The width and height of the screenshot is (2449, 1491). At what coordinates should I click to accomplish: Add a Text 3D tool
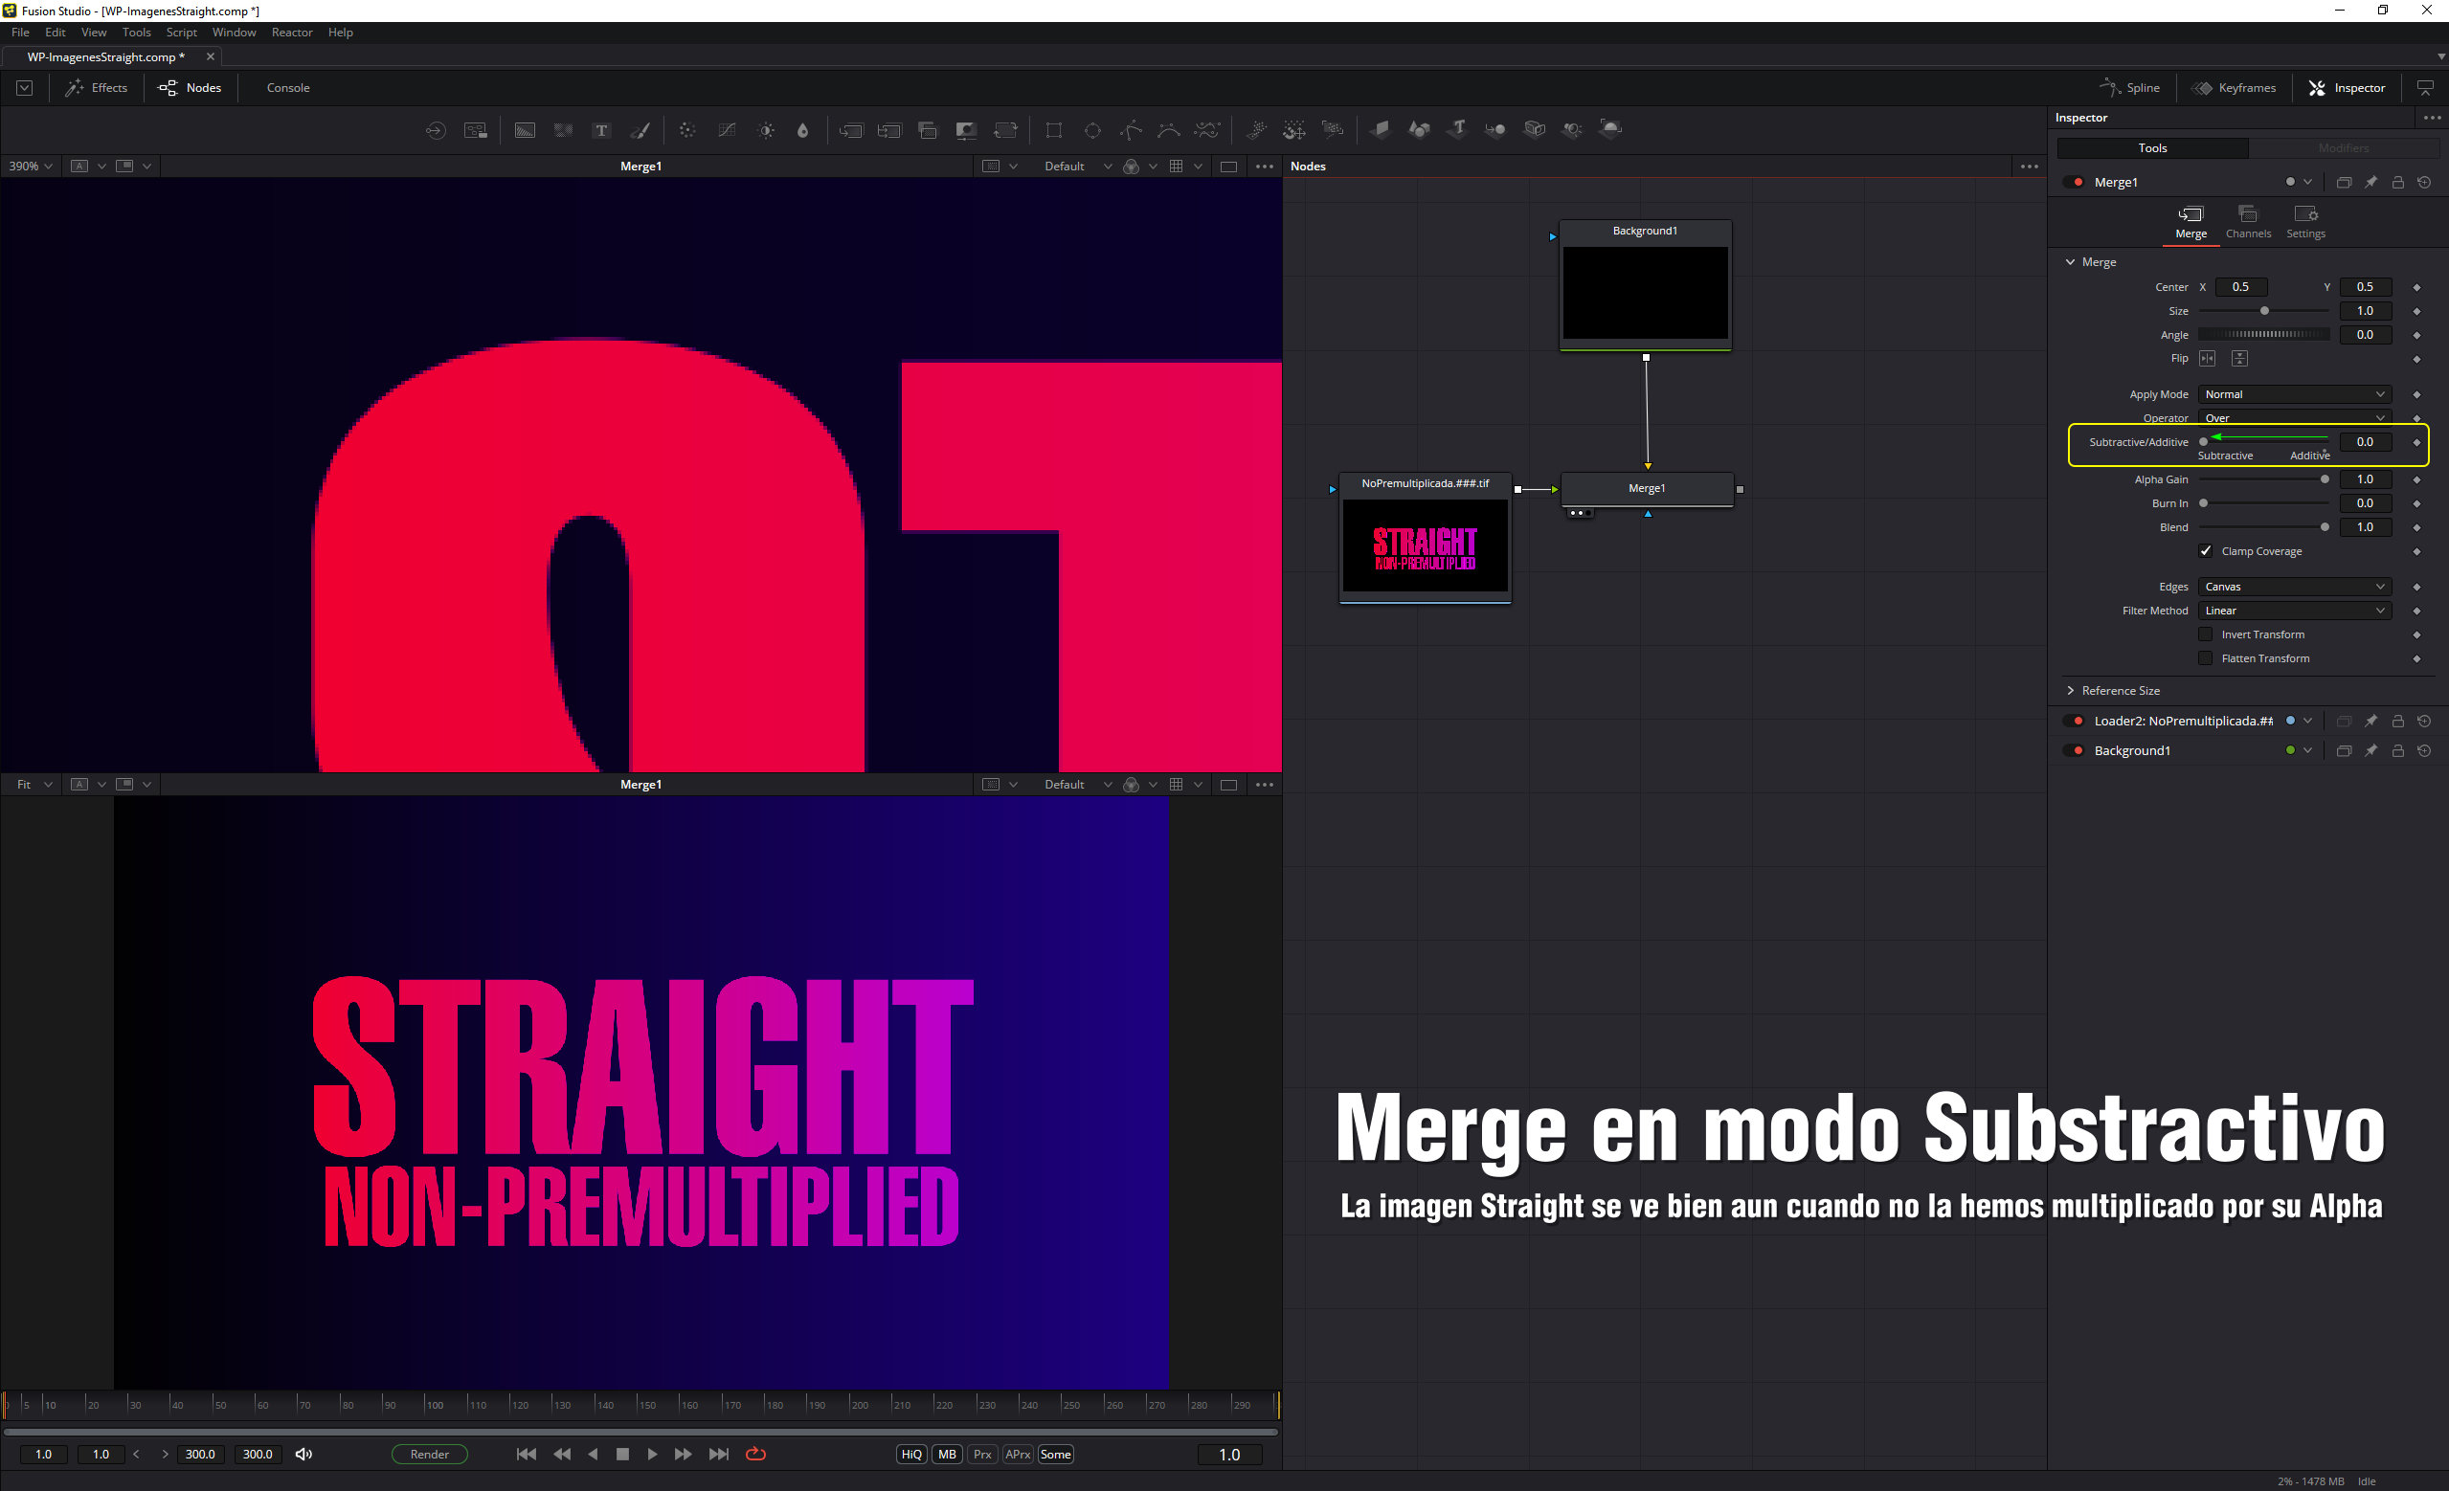pyautogui.click(x=1457, y=129)
